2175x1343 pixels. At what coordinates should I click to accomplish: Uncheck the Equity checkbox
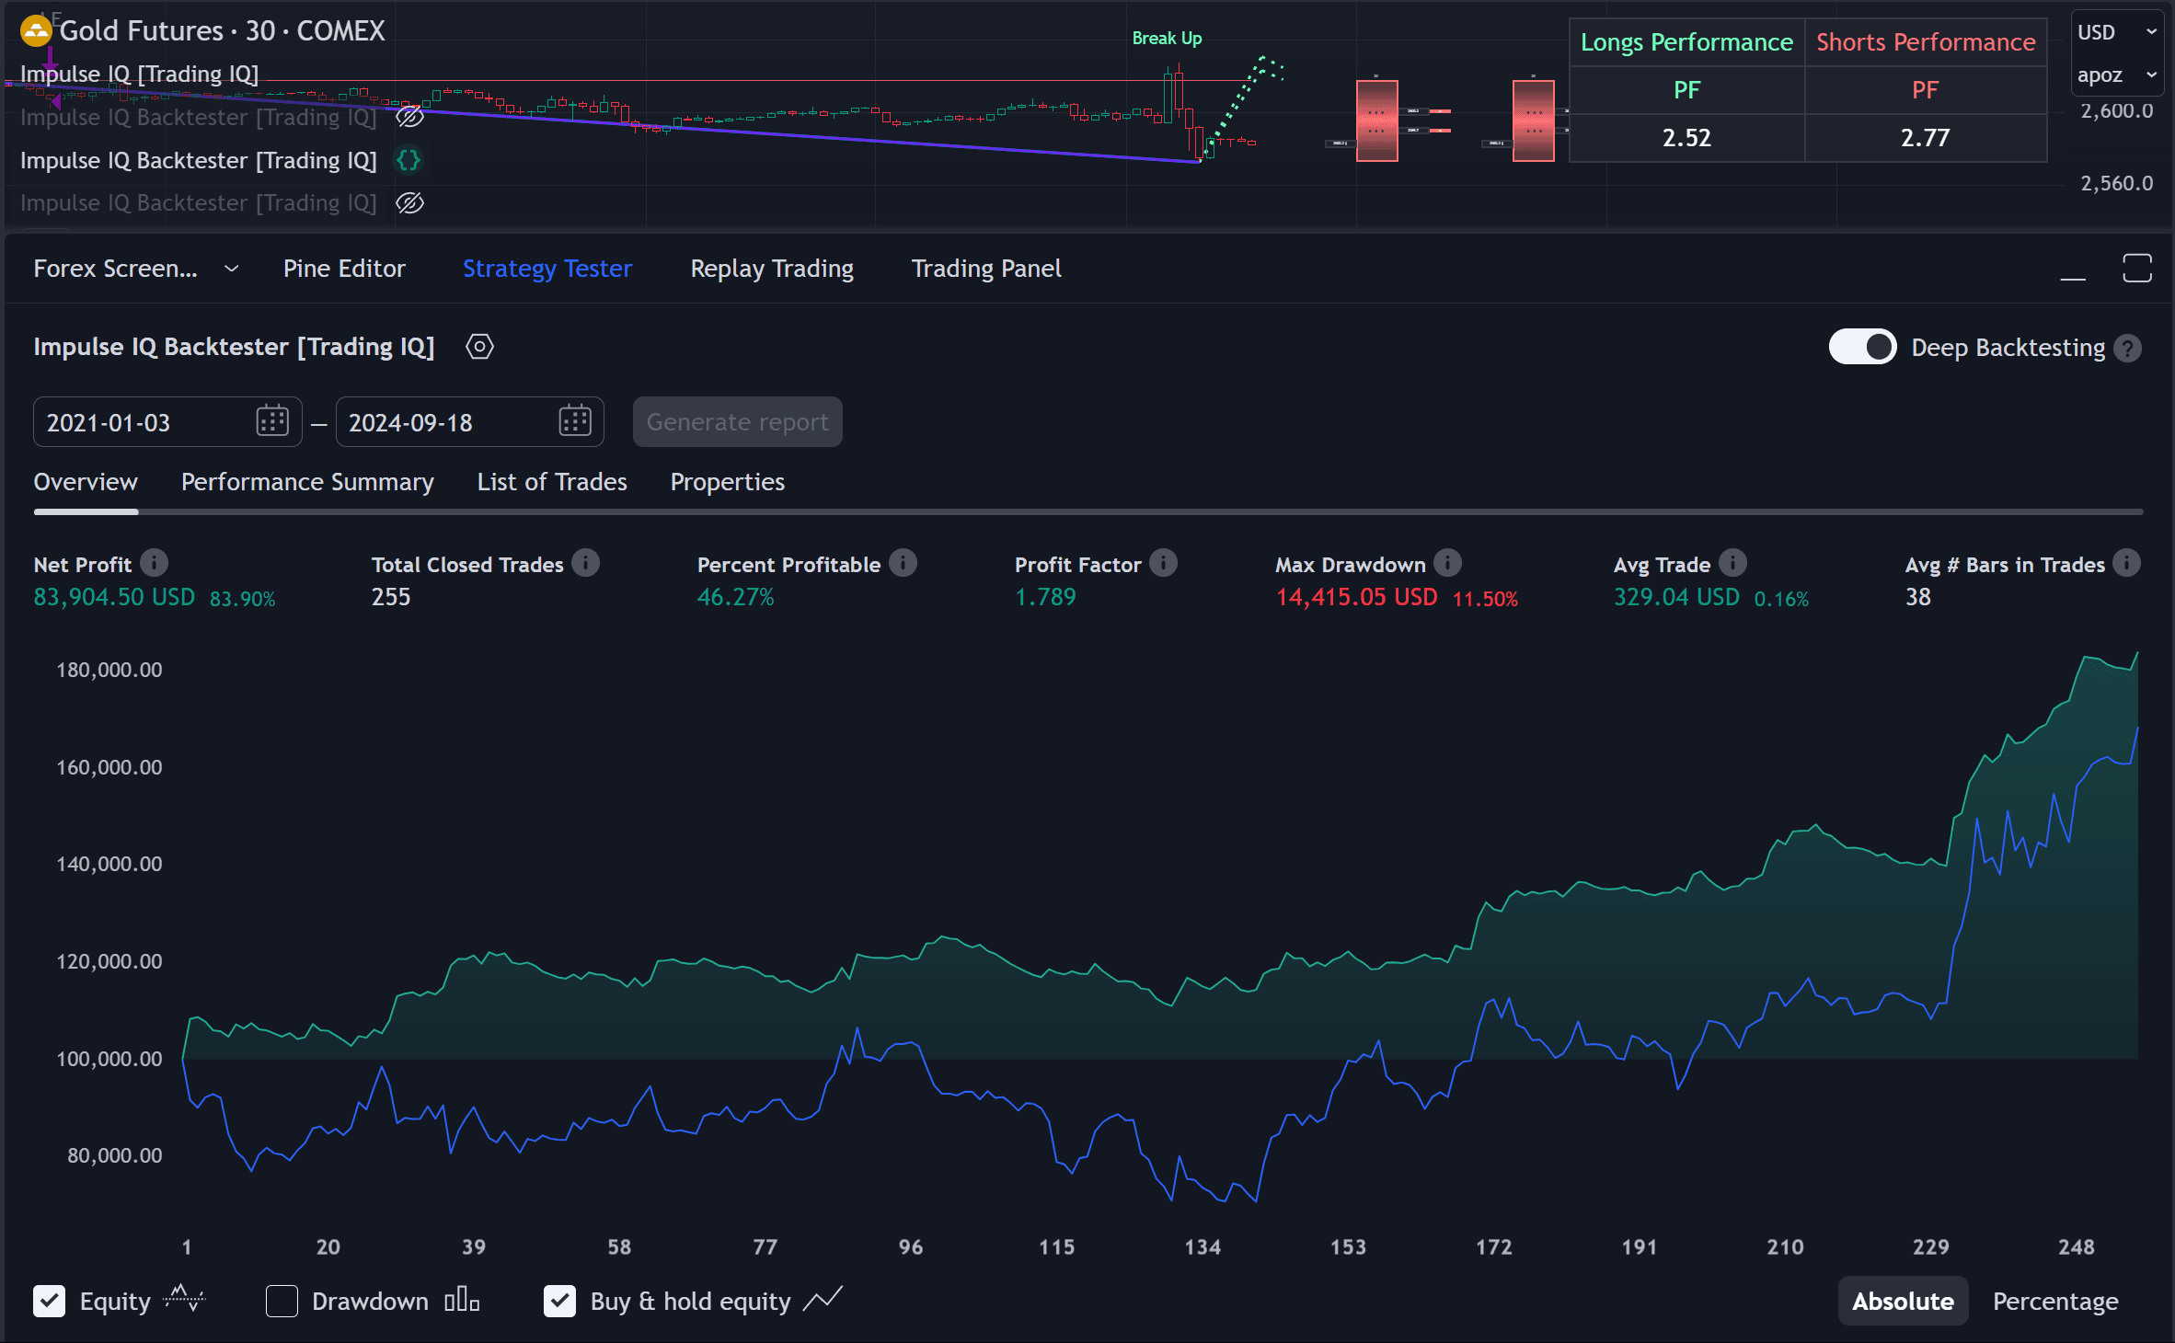(x=50, y=1301)
